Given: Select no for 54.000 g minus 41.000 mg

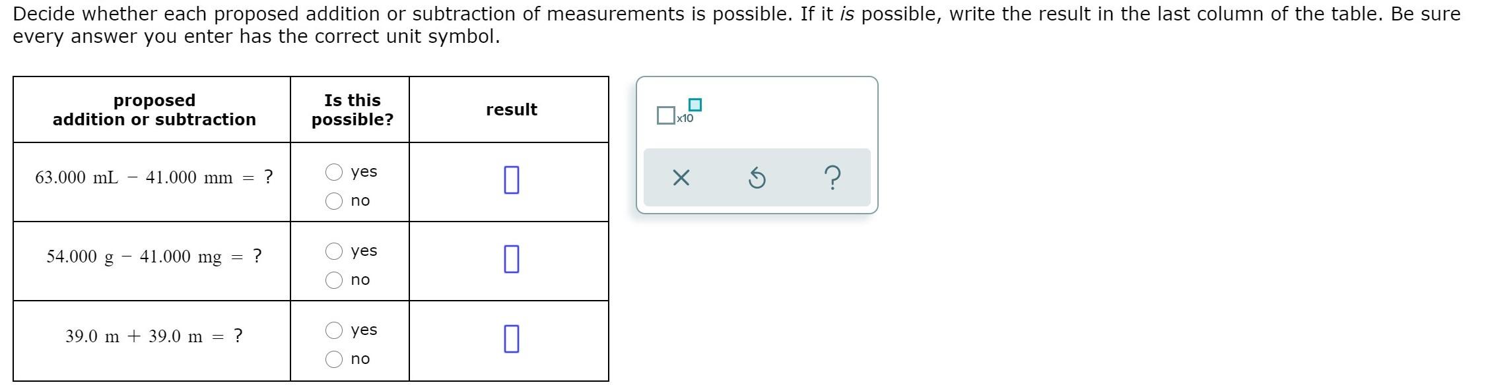Looking at the screenshot, I should pyautogui.click(x=333, y=280).
